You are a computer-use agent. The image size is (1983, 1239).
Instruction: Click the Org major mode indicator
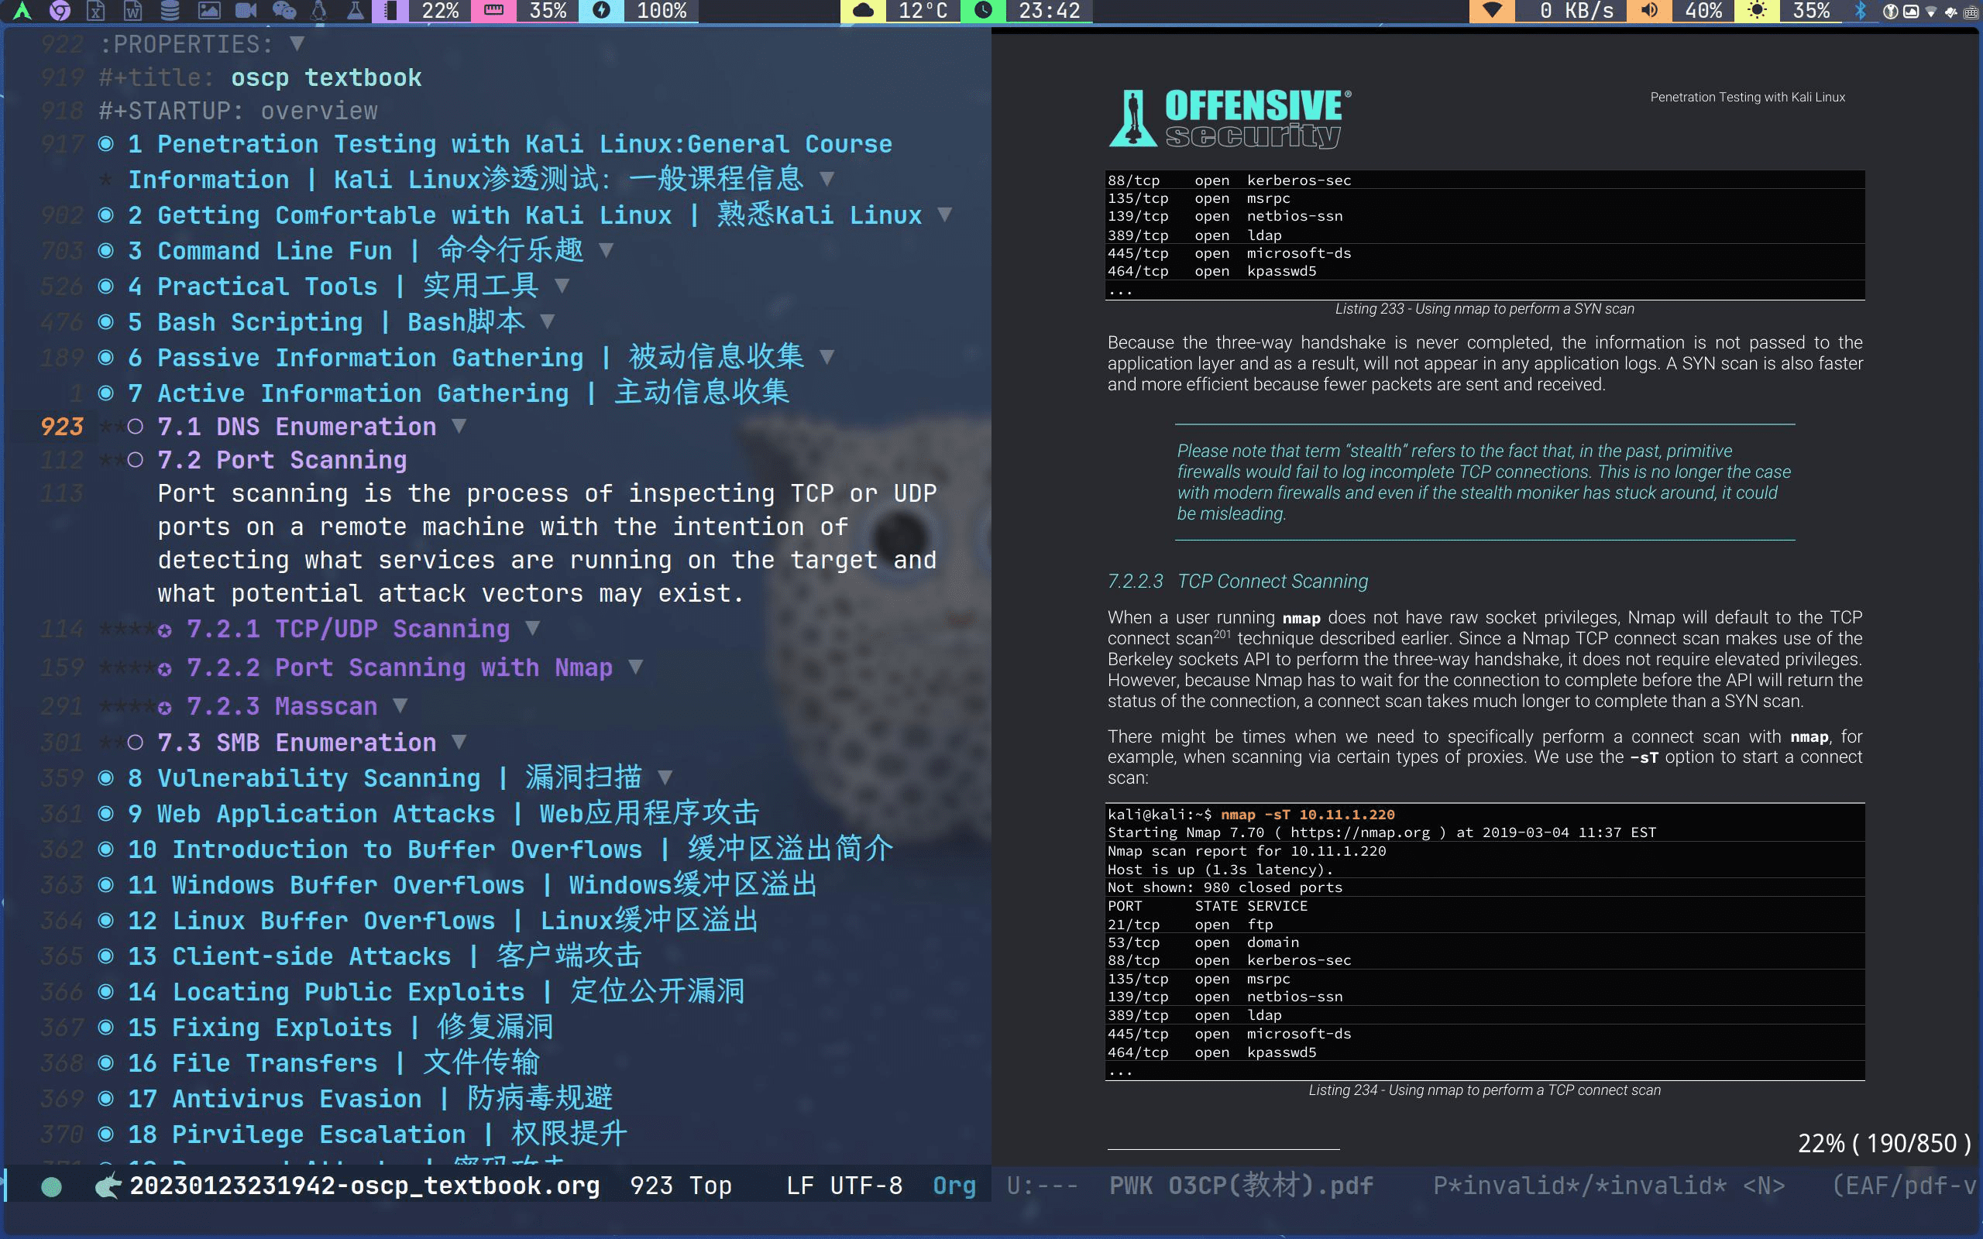point(954,1186)
